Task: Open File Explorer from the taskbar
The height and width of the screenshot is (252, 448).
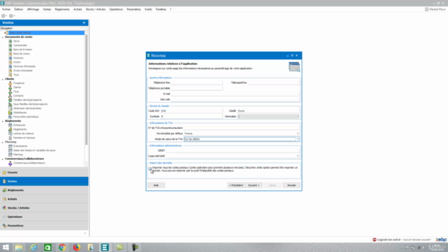Action: tap(19, 247)
